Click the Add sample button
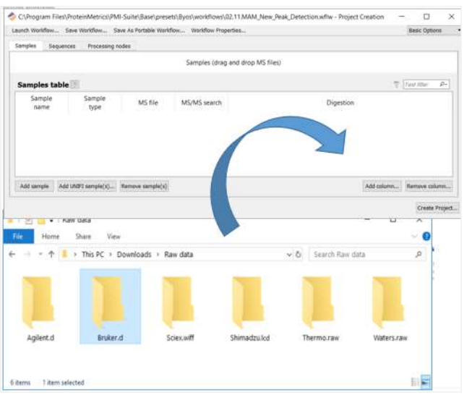472x395 pixels. tap(34, 186)
